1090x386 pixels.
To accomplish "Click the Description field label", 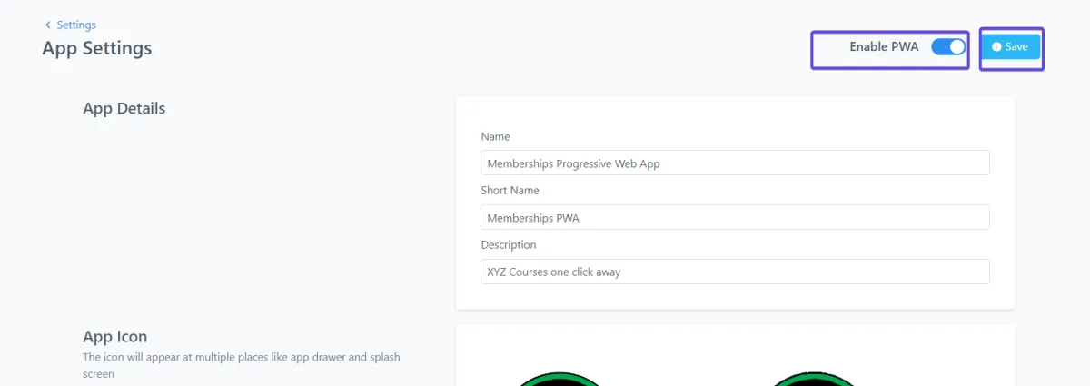I will tap(509, 245).
